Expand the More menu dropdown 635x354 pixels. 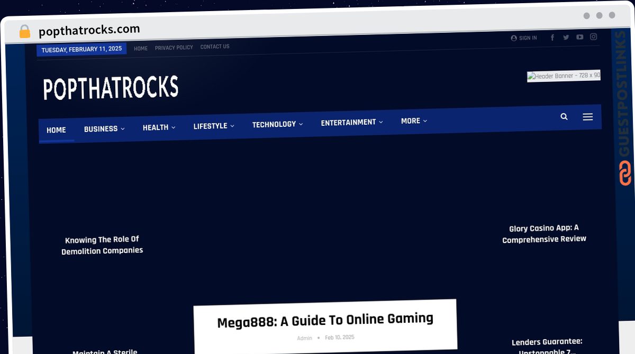tap(414, 121)
